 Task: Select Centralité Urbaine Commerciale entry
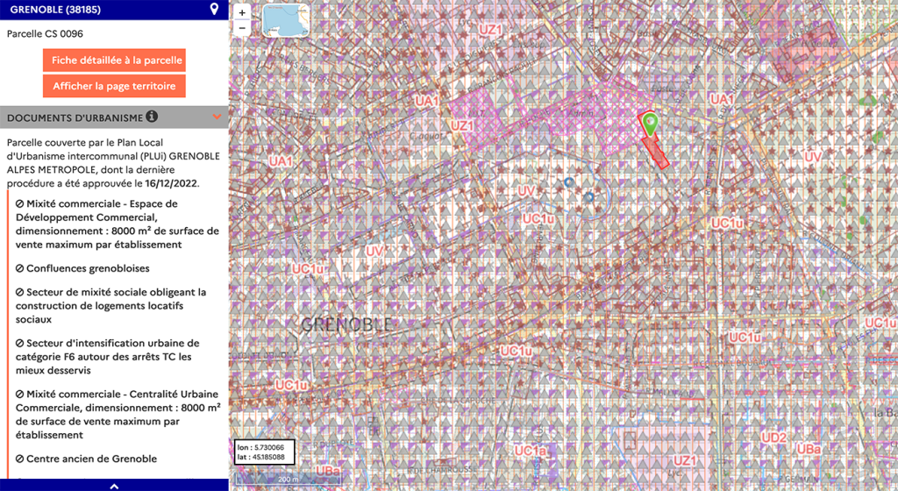click(112, 414)
